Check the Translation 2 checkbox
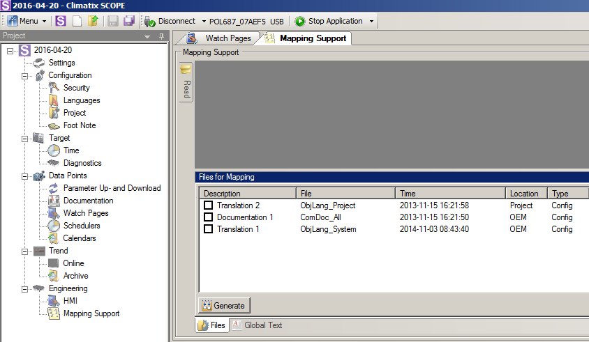The image size is (589, 342). click(x=208, y=205)
